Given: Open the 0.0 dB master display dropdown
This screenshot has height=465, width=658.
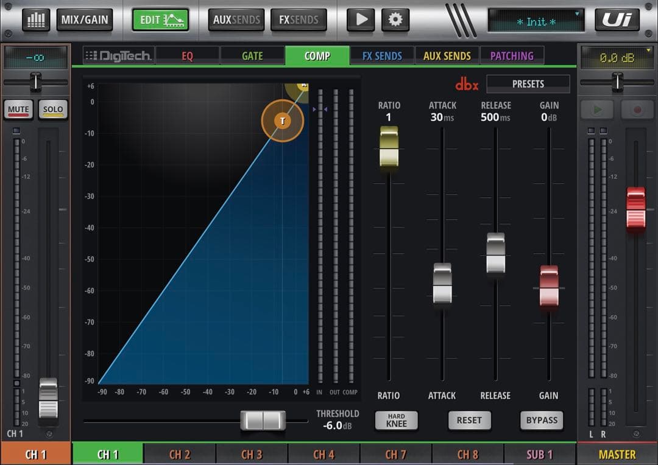Looking at the screenshot, I should point(617,57).
